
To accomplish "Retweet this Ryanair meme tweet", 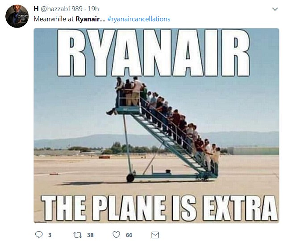I will coord(76,234).
